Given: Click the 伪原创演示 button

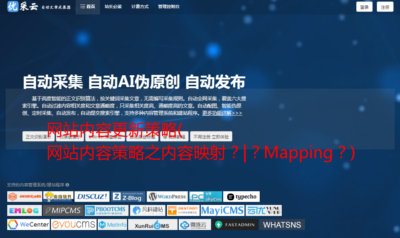Looking at the screenshot, I should click(x=70, y=136).
